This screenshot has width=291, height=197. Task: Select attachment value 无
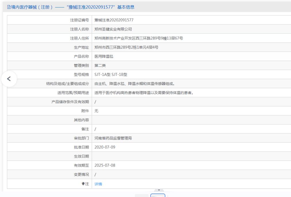[x=96, y=111]
